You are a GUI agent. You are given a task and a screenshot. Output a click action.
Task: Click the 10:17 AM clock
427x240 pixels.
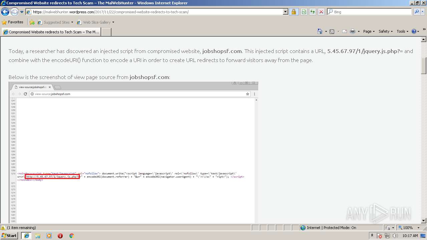(410, 236)
